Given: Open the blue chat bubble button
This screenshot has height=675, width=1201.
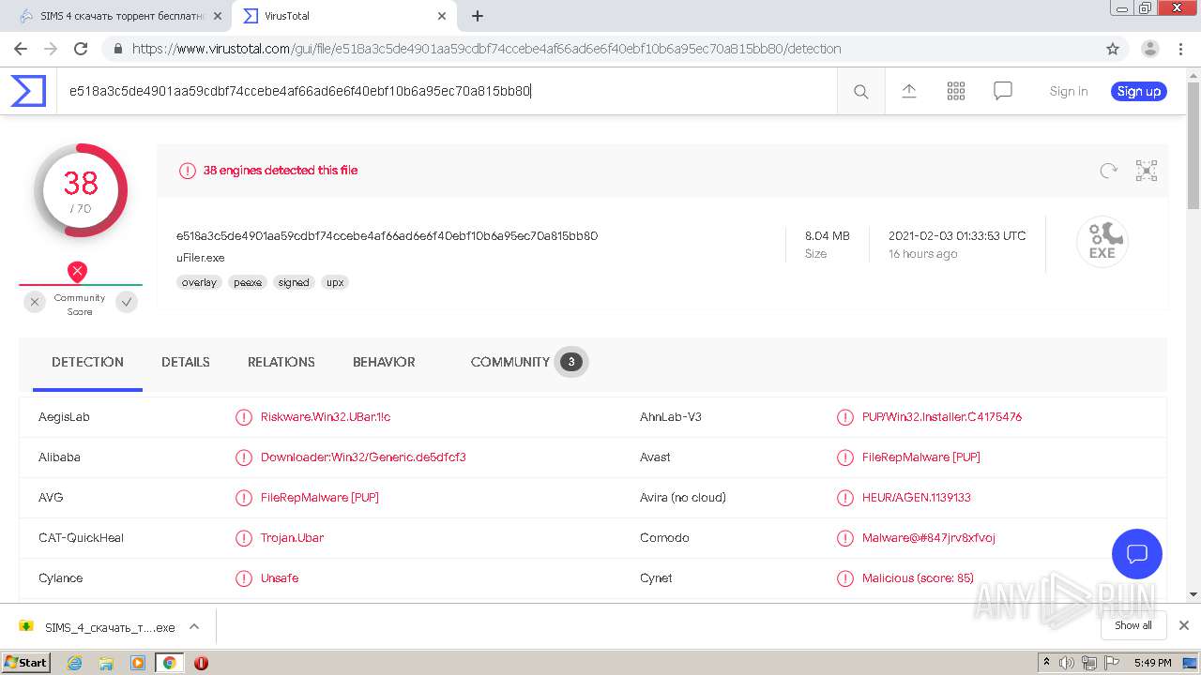Looking at the screenshot, I should coord(1137,553).
